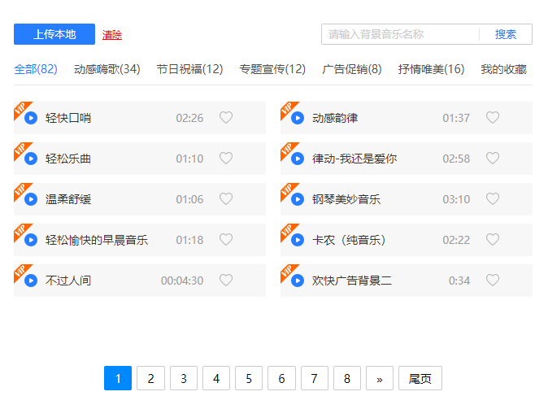548x409 pixels.
Task: Toggle heart on 欢快广告背景二
Action: pyautogui.click(x=493, y=281)
